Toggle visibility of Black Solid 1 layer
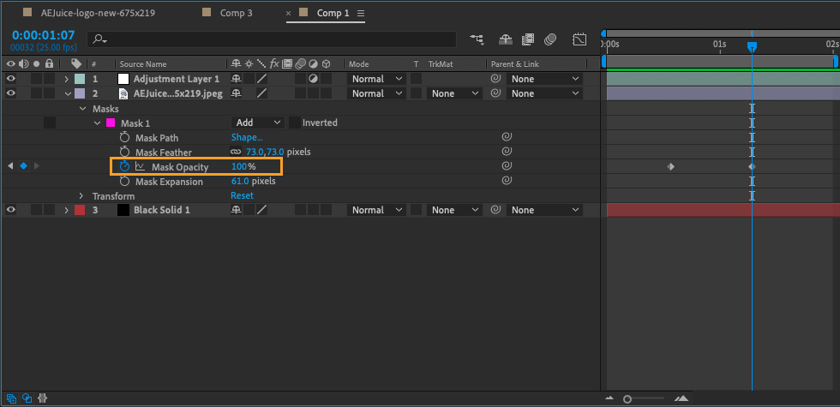Screen dimensions: 840x407 [11, 210]
